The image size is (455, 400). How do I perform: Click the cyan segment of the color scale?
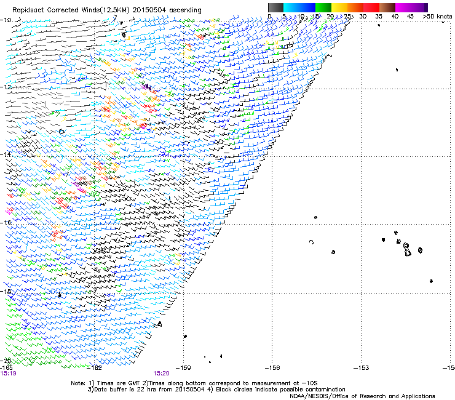coord(299,7)
